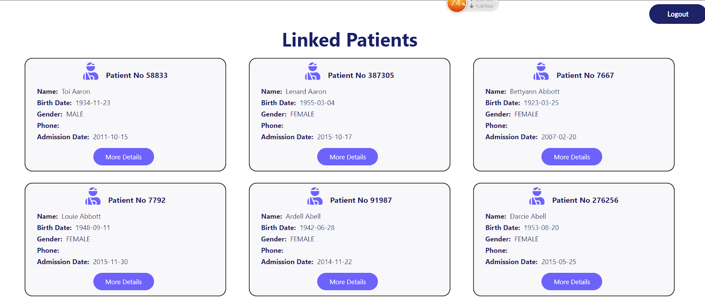Click the name Bettyann Abbott
The width and height of the screenshot is (705, 305).
click(534, 91)
